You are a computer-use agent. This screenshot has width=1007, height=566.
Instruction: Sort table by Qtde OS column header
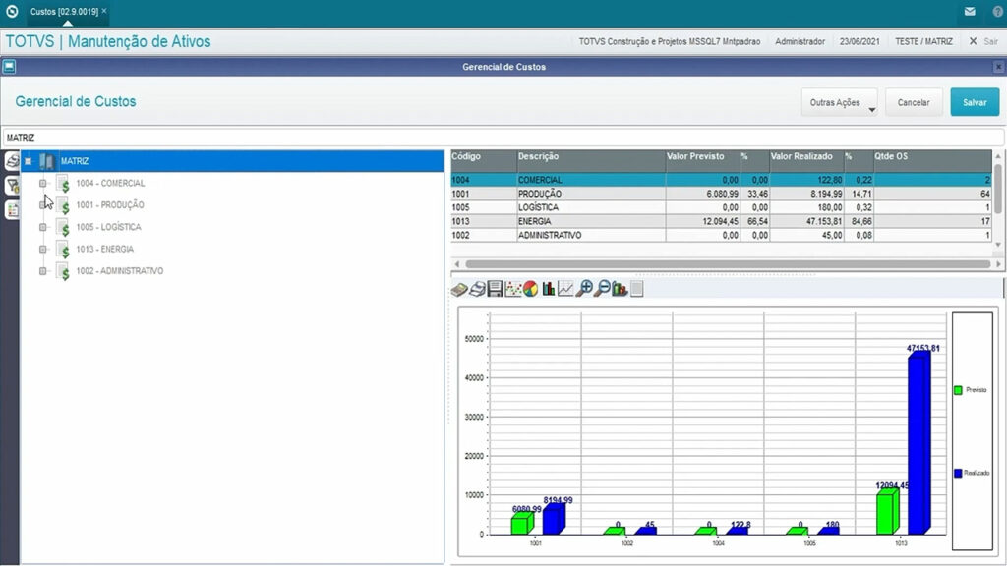(x=932, y=160)
